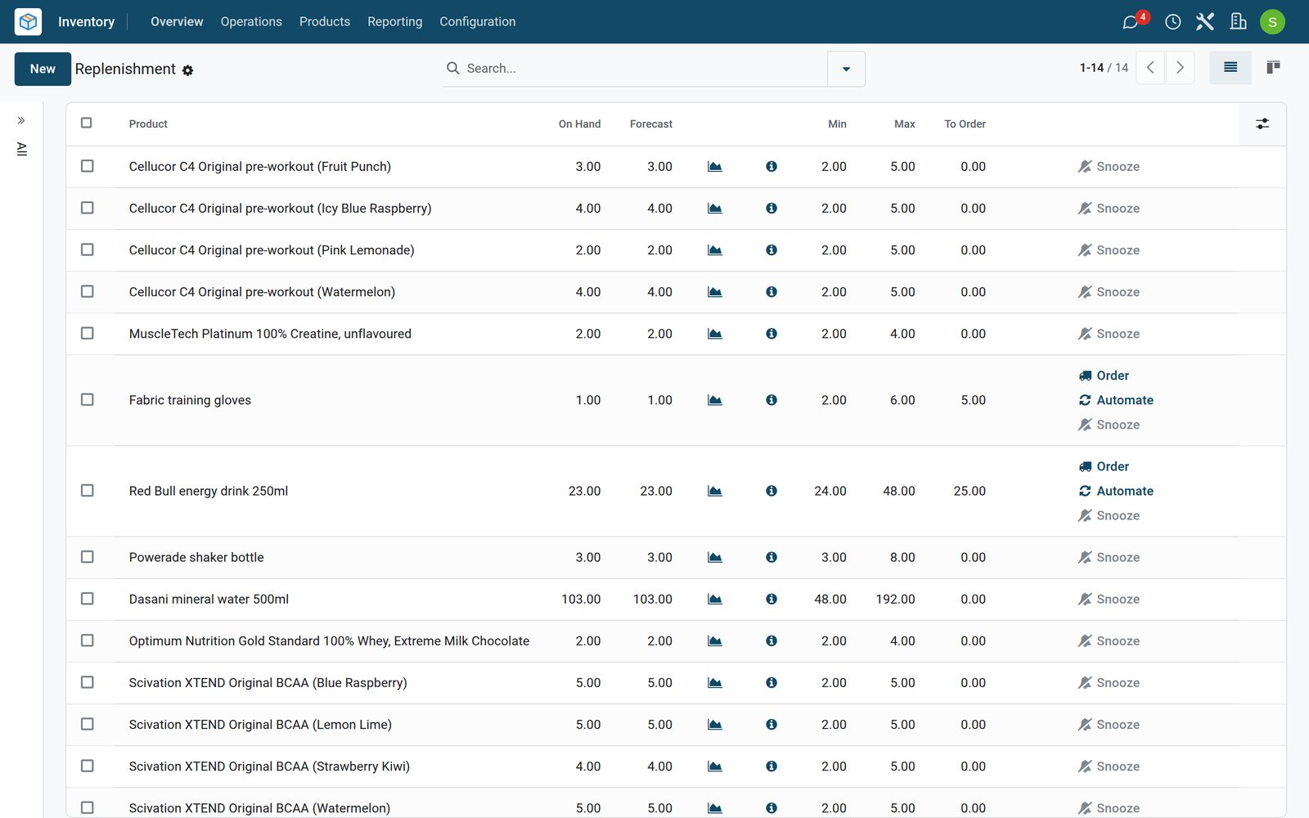Select Fabric training gloves row checkbox
This screenshot has width=1309, height=818.
tap(88, 399)
